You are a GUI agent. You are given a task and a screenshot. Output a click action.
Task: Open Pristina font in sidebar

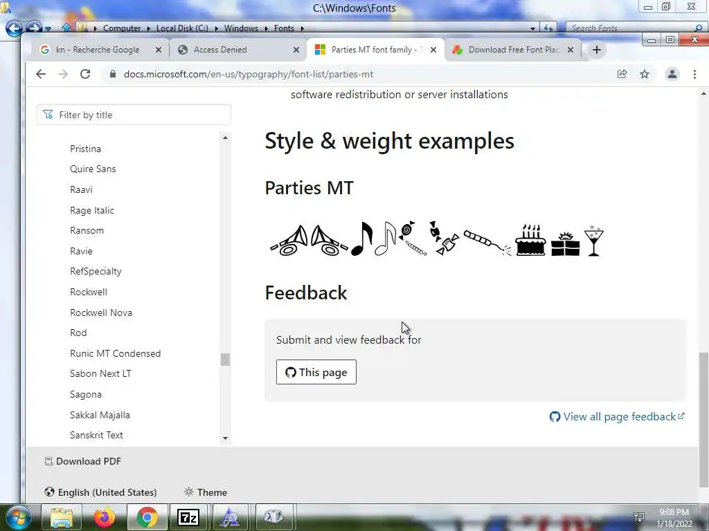[85, 149]
